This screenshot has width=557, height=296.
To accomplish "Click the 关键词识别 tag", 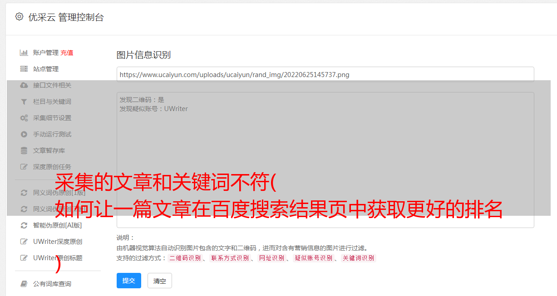I will coord(358,258).
